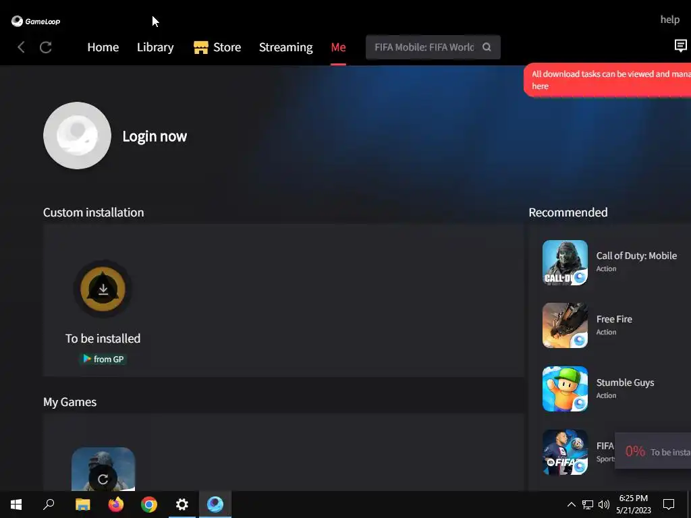Open the Windows notification center

[669, 505]
